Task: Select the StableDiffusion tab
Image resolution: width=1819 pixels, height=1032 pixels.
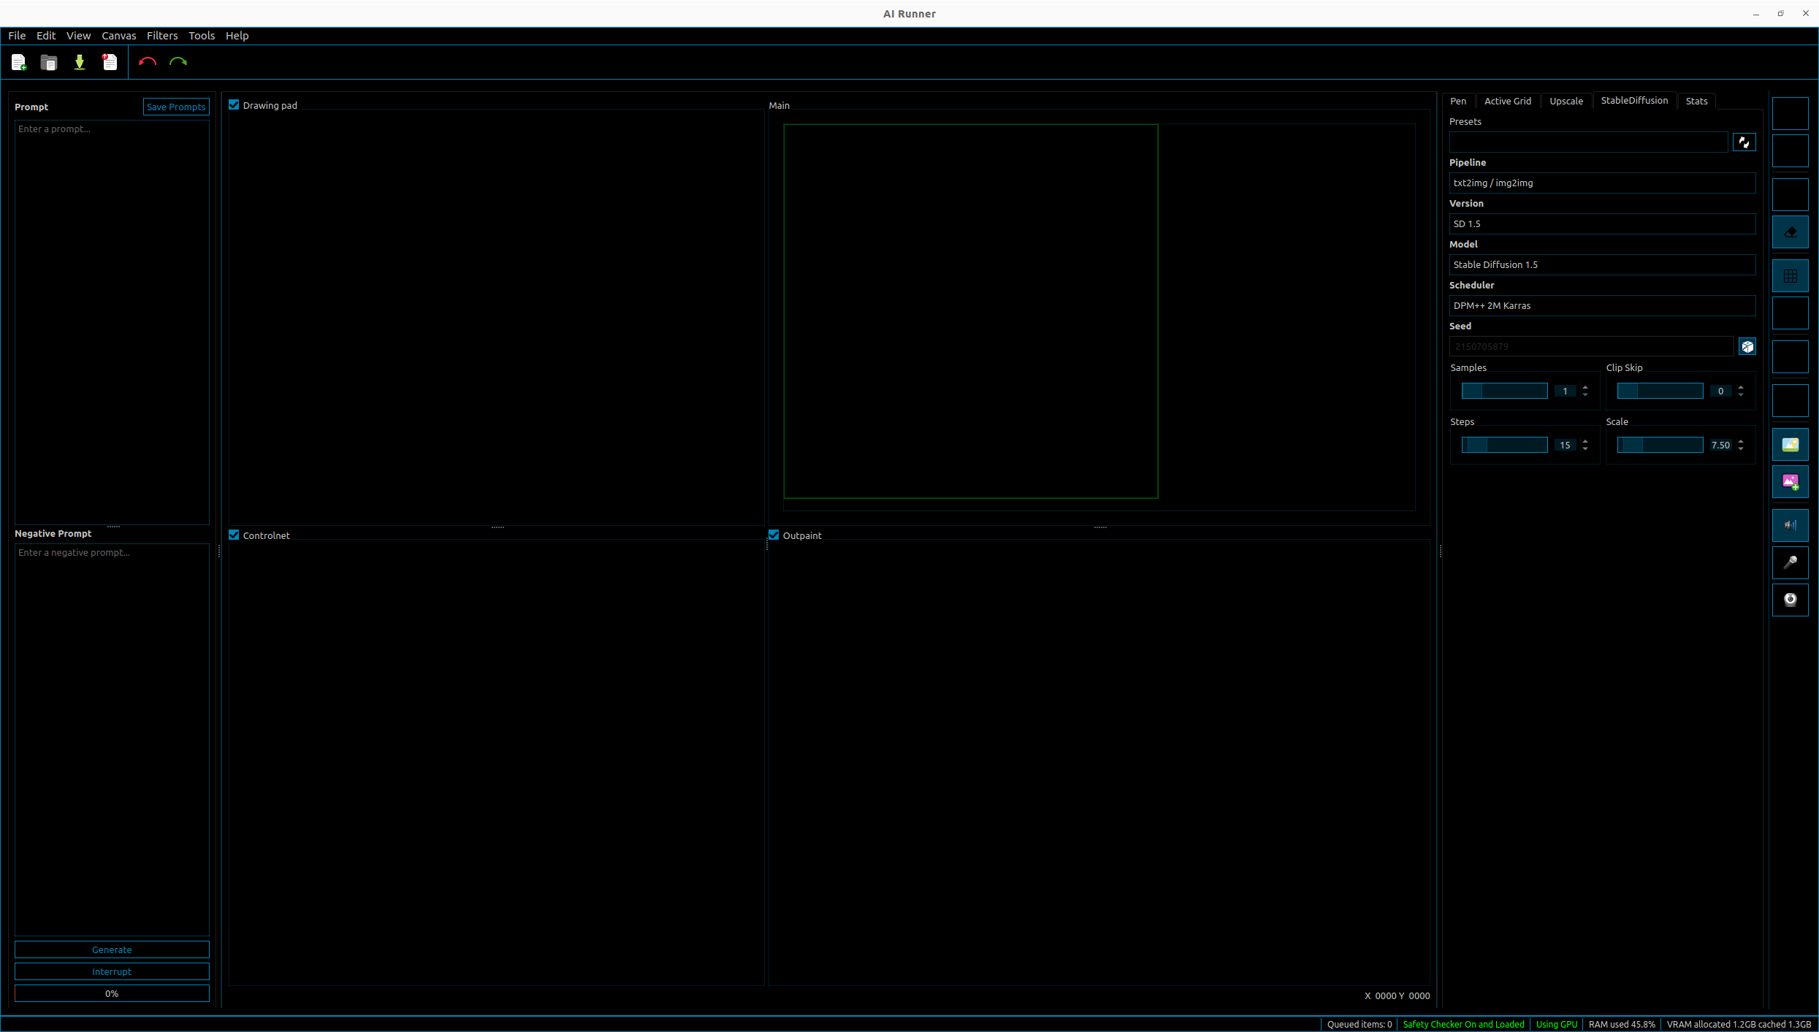Action: tap(1634, 100)
